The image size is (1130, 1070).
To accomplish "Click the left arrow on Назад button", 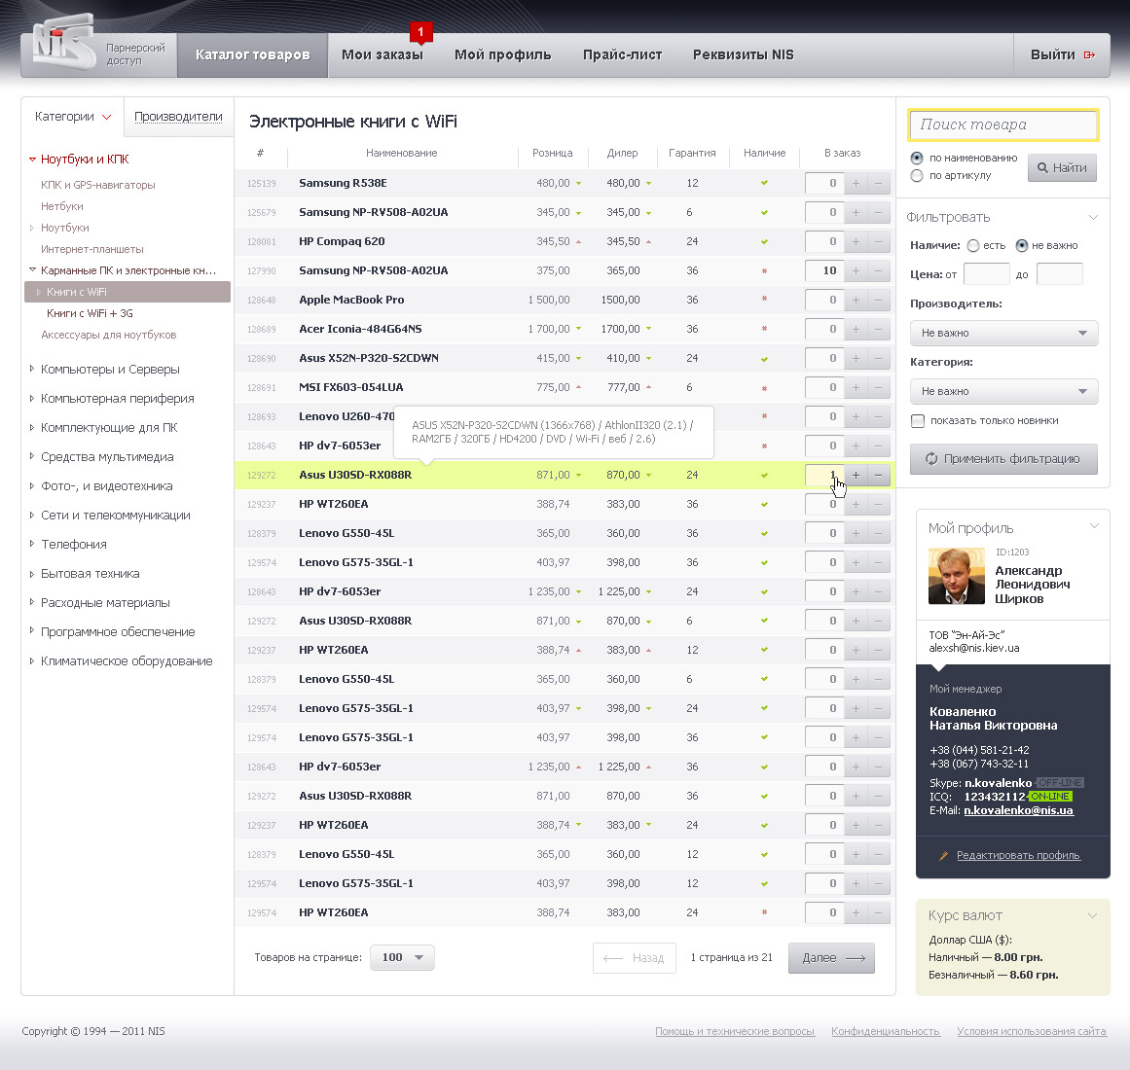I will click(612, 958).
